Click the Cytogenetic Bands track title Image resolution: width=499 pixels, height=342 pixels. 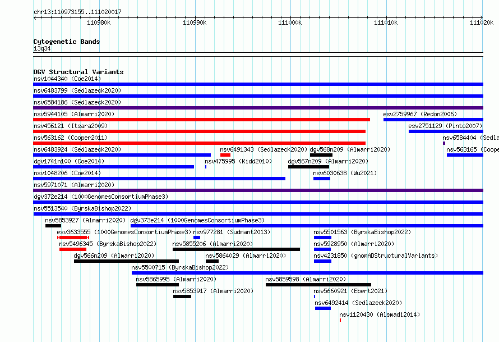click(x=67, y=42)
